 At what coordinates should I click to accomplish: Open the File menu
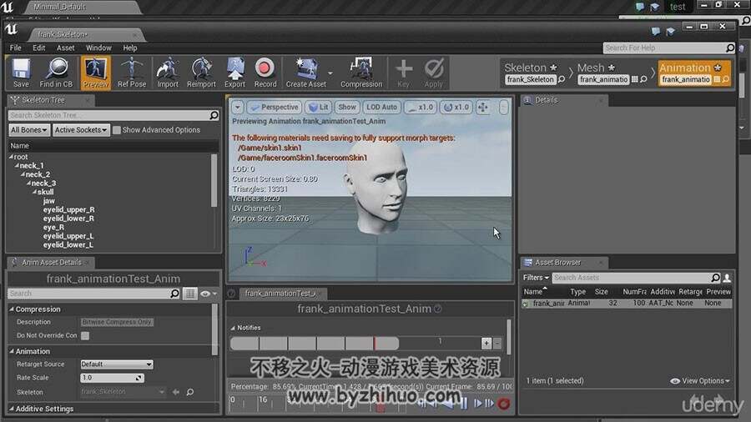[16, 48]
